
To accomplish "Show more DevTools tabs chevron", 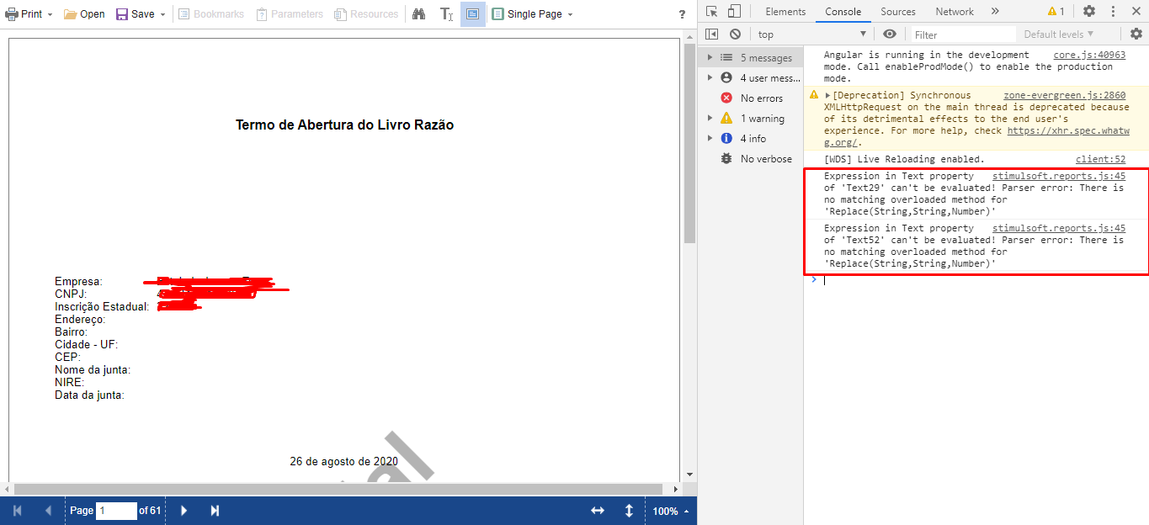I will coord(995,12).
